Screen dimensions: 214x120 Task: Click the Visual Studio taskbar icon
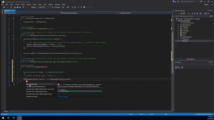click(x=19, y=118)
